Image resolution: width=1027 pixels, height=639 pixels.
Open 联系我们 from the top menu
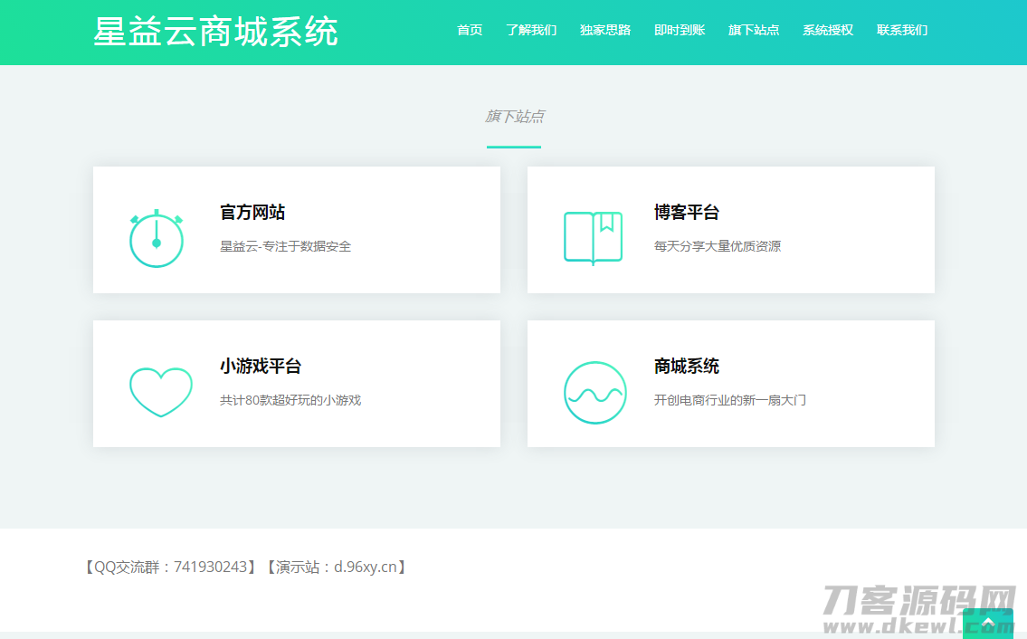pos(902,30)
